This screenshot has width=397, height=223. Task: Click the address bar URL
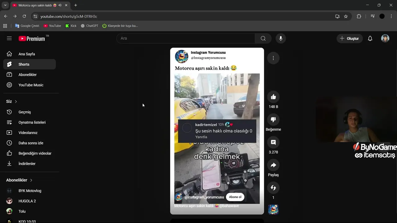pyautogui.click(x=69, y=16)
